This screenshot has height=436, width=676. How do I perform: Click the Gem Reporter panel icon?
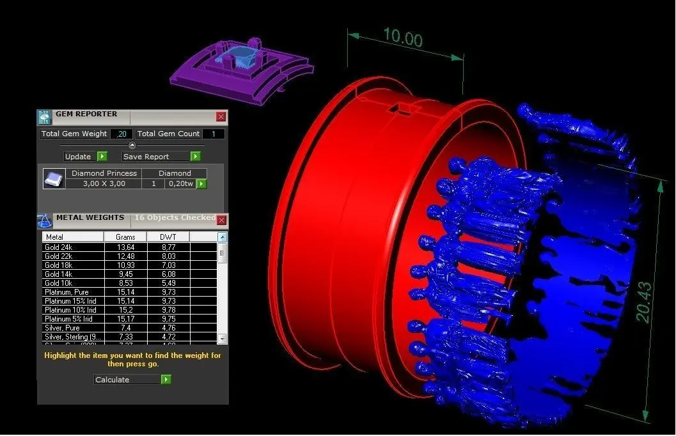[44, 117]
